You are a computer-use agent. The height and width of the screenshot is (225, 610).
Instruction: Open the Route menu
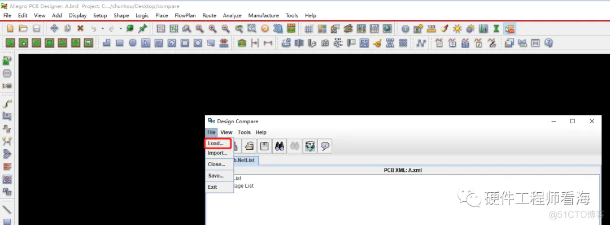point(210,16)
